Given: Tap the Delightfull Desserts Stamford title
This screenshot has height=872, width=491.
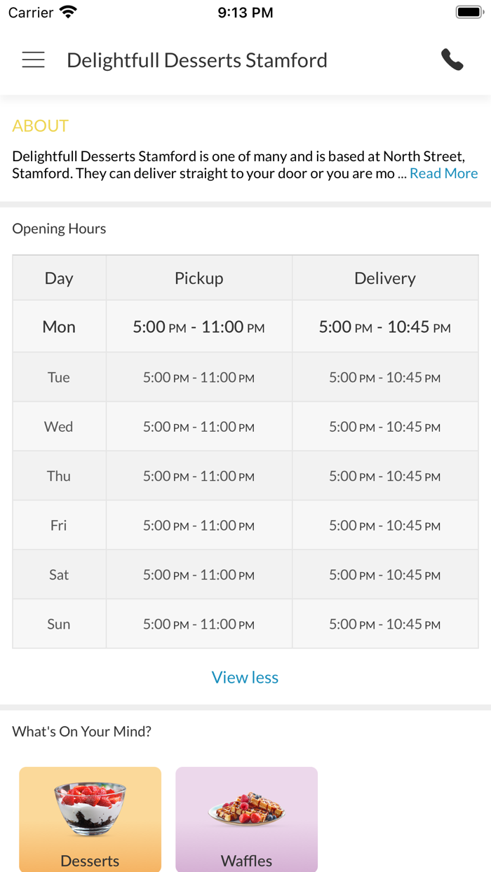Looking at the screenshot, I should [x=197, y=60].
